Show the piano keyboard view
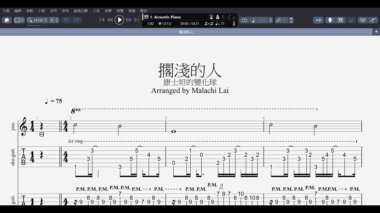Screen dimensions: 380x213 (x=341, y=20)
